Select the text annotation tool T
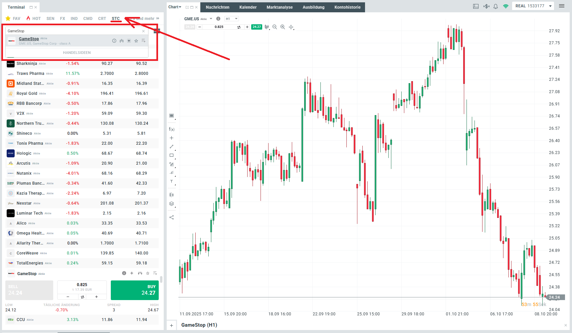 [171, 182]
